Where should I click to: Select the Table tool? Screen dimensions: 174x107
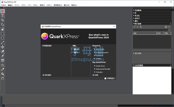pyautogui.click(x=2, y=60)
